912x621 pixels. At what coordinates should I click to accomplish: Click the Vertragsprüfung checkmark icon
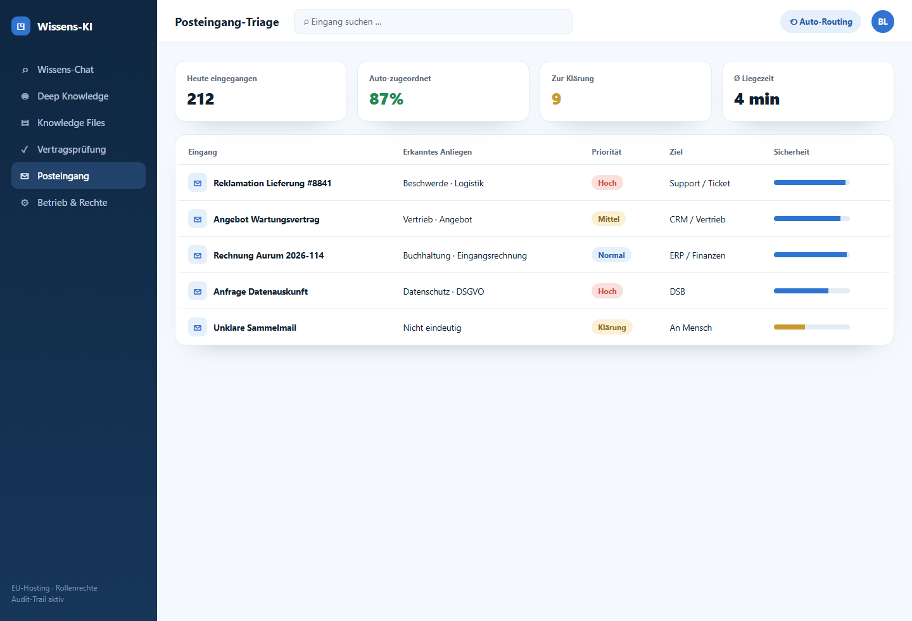(x=25, y=150)
